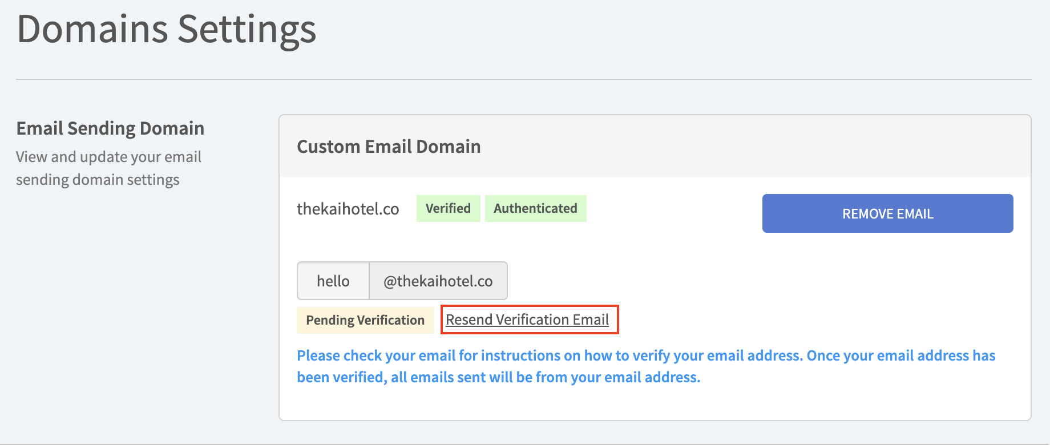Click the yellow Pending Verification badge

(365, 320)
